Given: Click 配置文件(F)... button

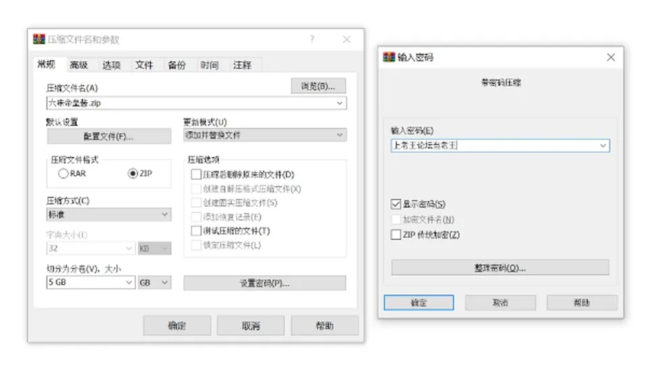Looking at the screenshot, I should (x=109, y=137).
